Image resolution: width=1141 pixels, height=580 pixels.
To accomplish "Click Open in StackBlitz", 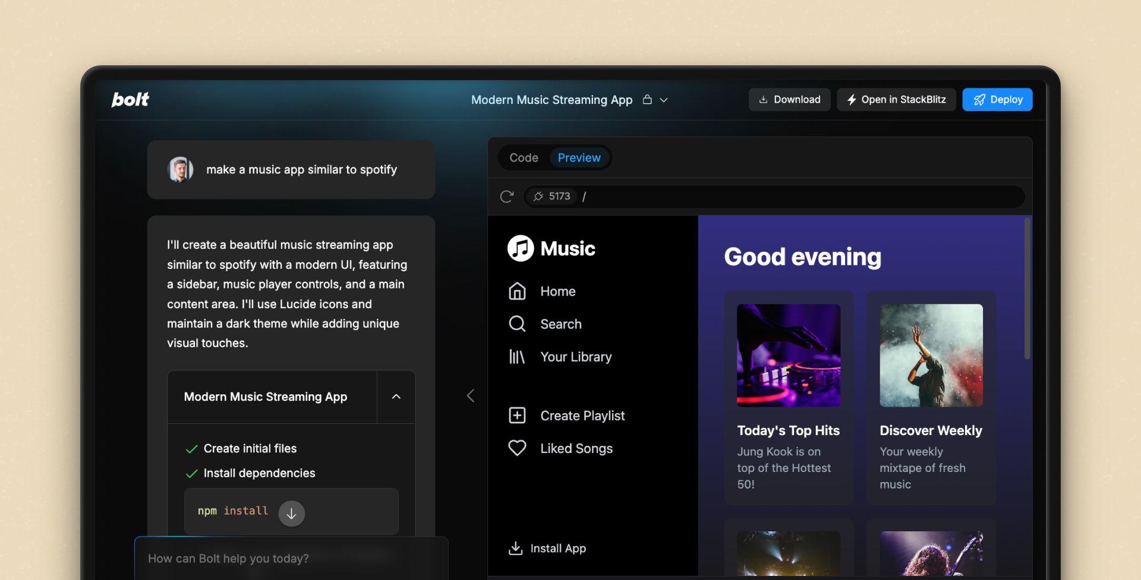I will (x=896, y=100).
